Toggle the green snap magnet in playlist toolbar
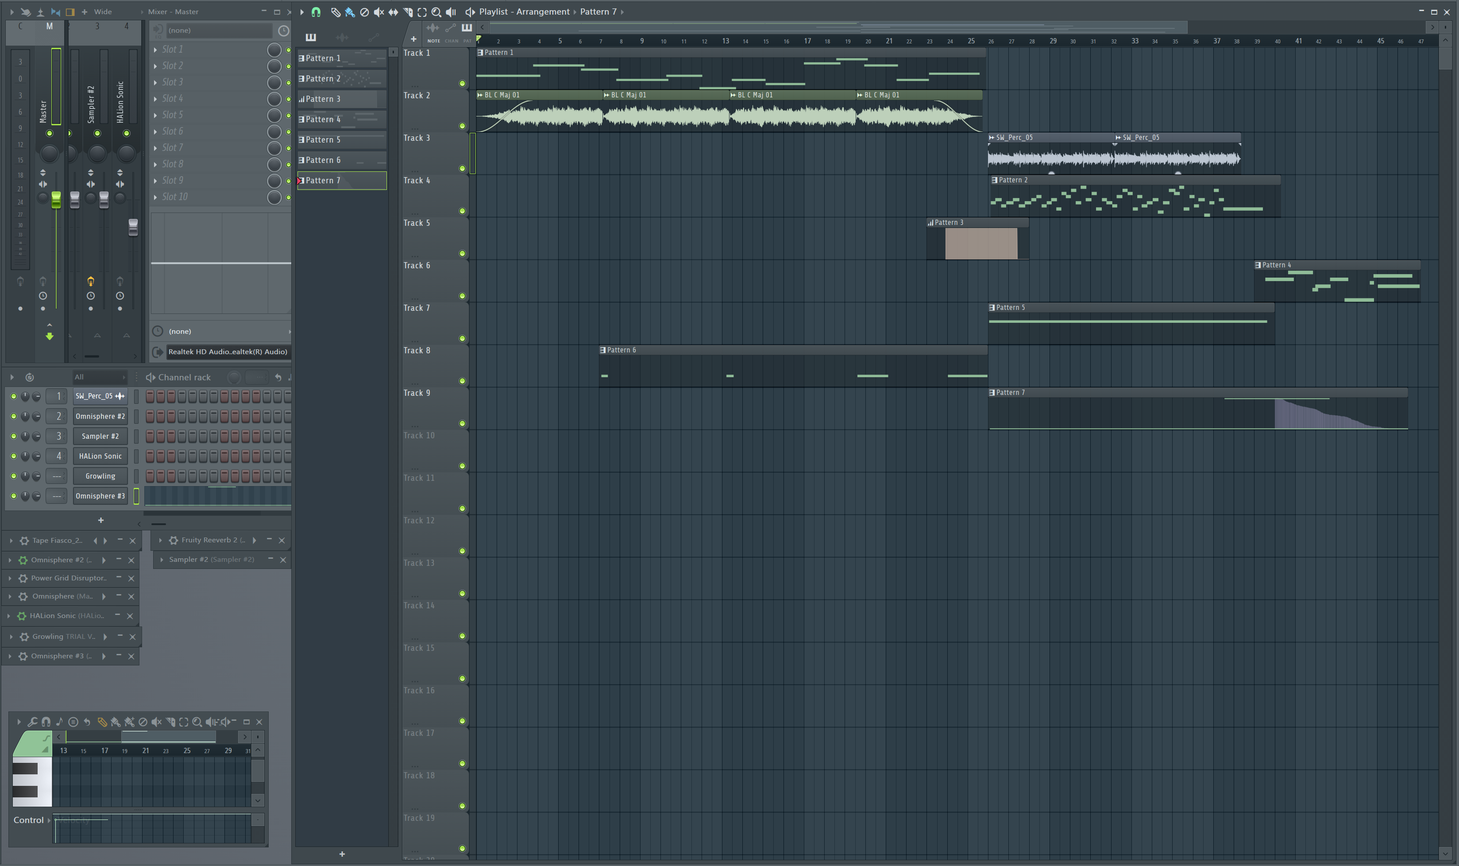Screen dimensions: 1459x866 [316, 12]
